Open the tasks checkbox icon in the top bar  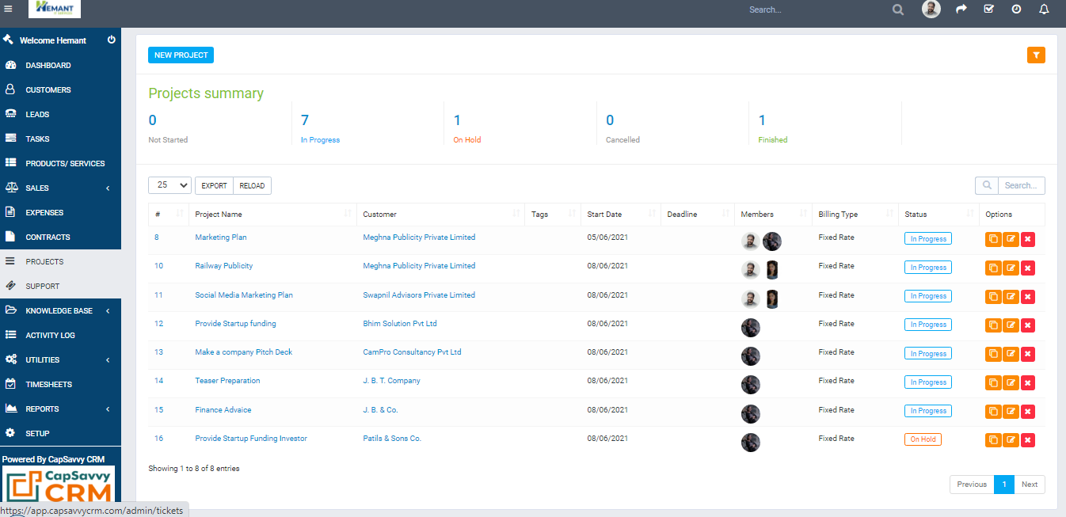point(988,10)
